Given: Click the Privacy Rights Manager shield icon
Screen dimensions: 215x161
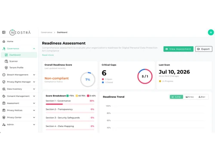Looking at the screenshot, I should point(4,82).
